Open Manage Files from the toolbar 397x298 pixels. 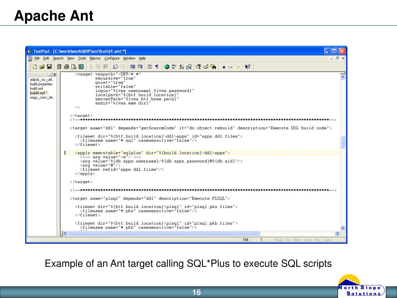pos(59,67)
